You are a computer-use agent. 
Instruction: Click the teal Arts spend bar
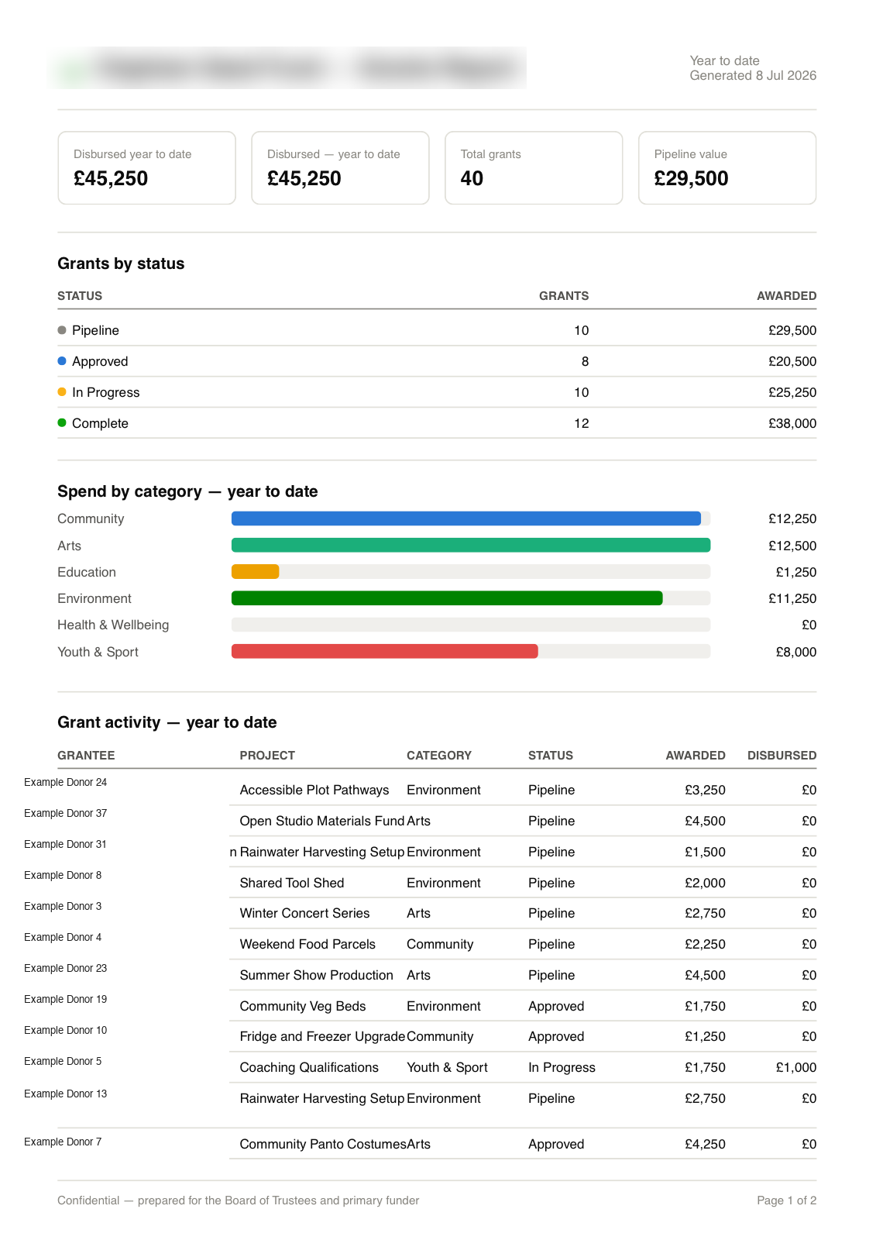[x=471, y=546]
